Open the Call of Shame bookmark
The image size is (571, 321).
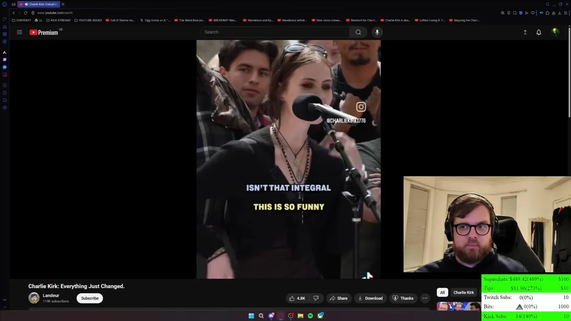[x=120, y=20]
